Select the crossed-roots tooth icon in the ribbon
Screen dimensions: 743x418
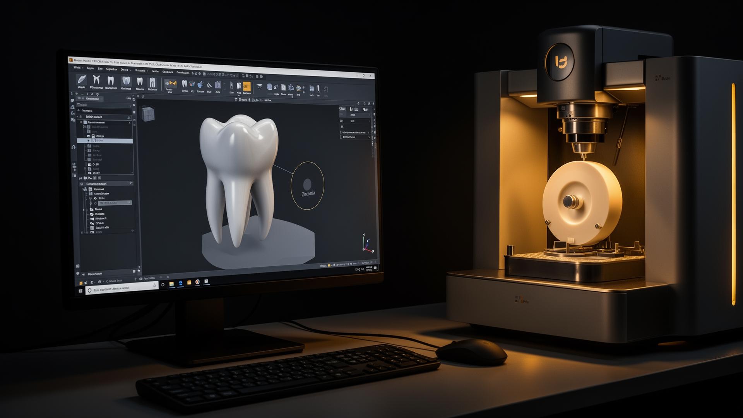[96, 80]
